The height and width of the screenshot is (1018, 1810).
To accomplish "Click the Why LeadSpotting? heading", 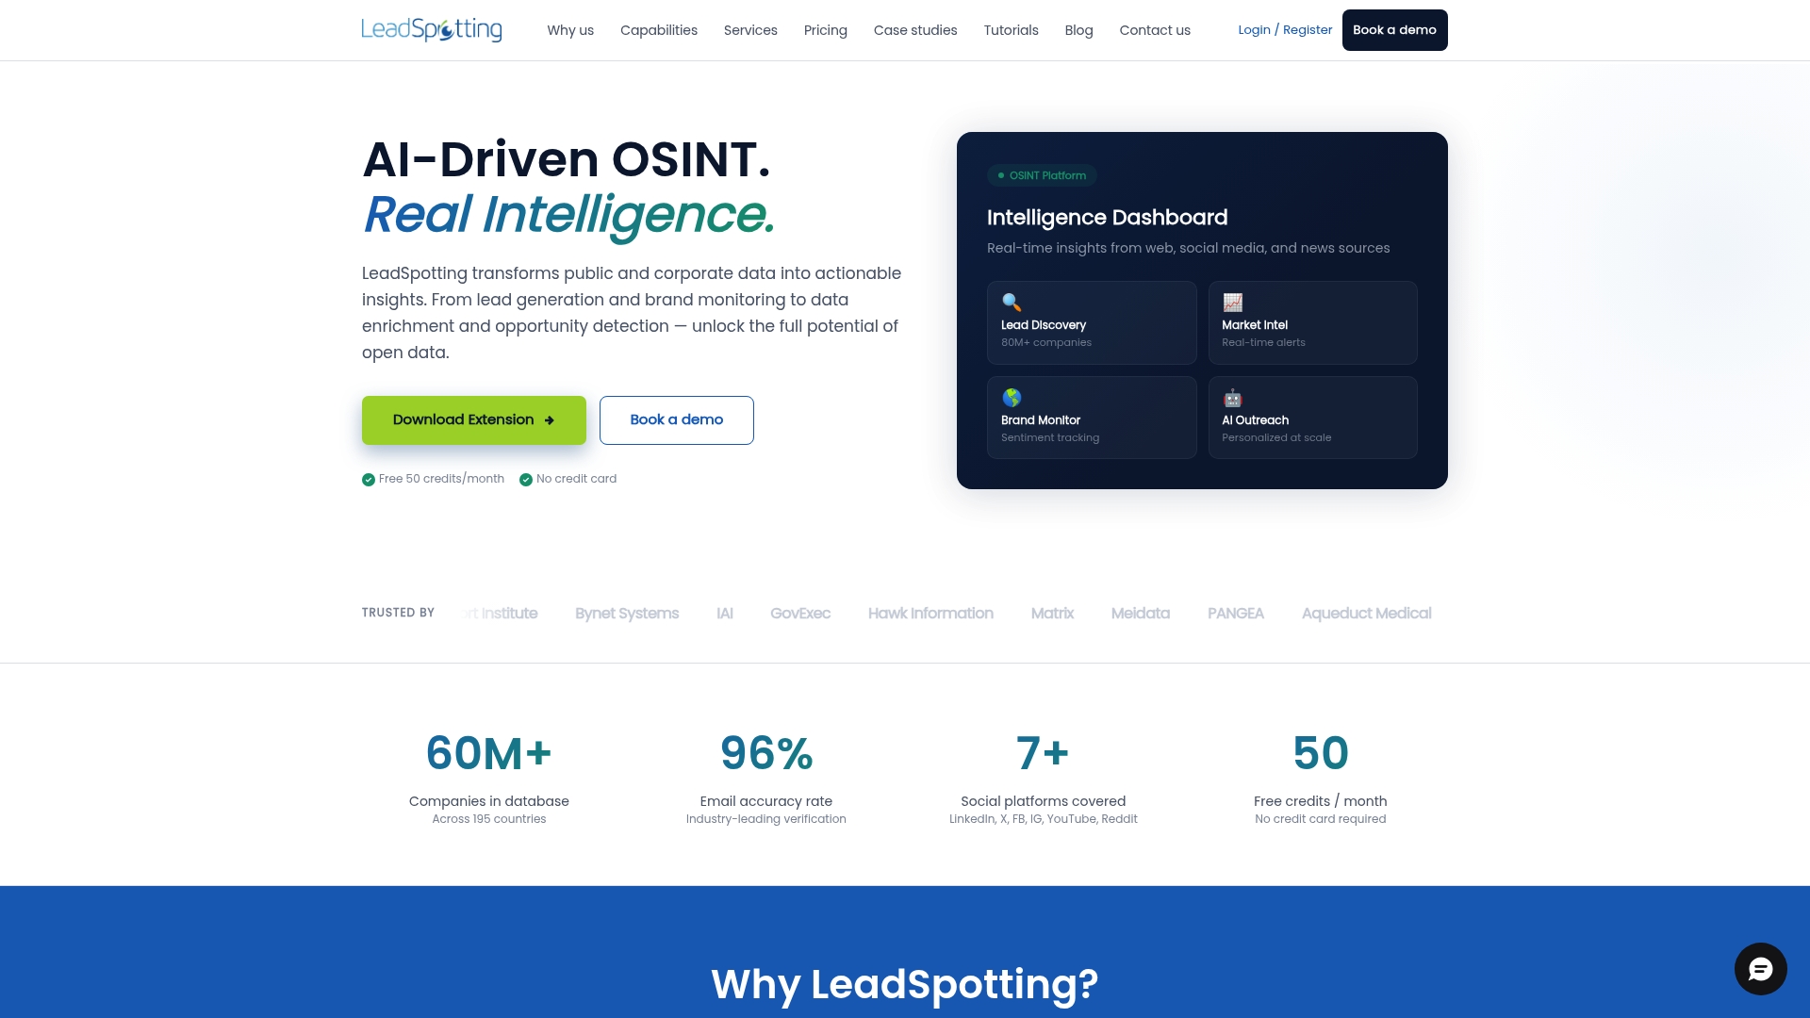I will [905, 984].
